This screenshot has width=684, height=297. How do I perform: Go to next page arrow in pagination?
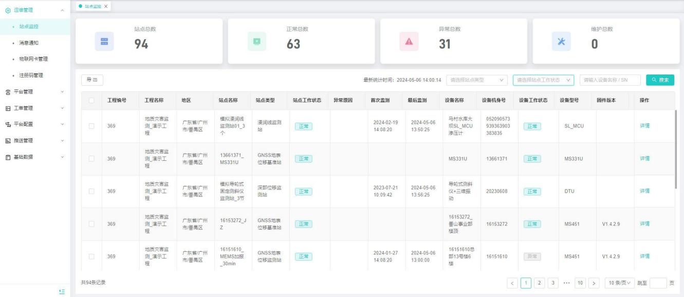tap(594, 283)
